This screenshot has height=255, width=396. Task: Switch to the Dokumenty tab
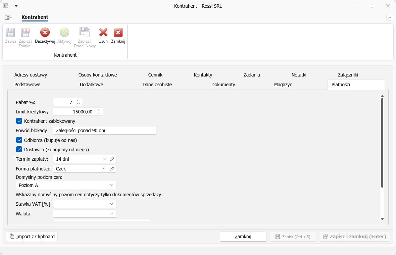click(x=223, y=85)
